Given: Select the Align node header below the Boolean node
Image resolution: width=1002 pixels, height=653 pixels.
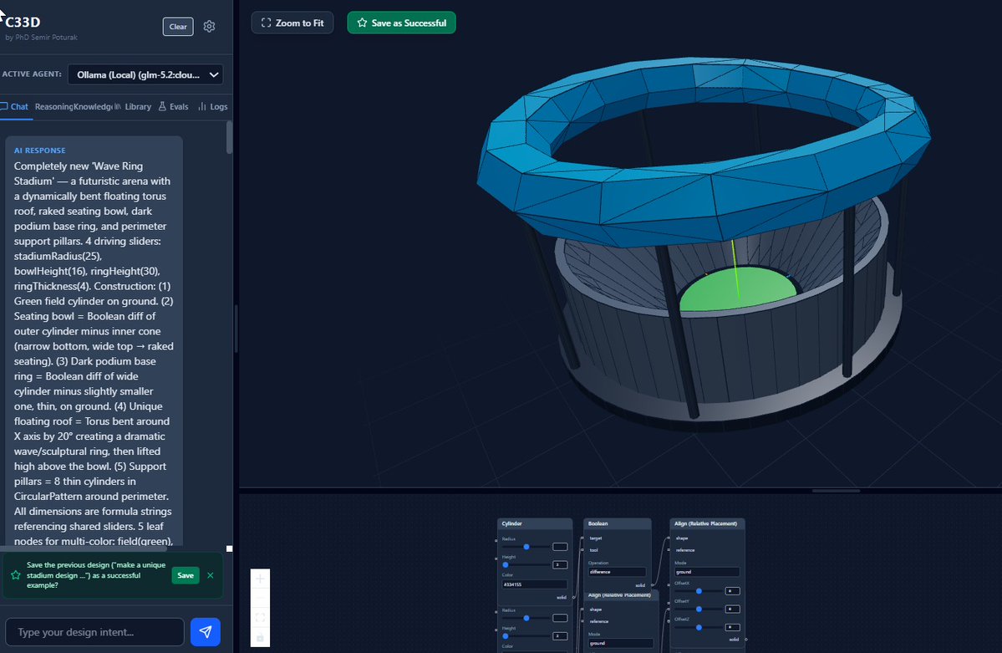Looking at the screenshot, I should pos(621,595).
